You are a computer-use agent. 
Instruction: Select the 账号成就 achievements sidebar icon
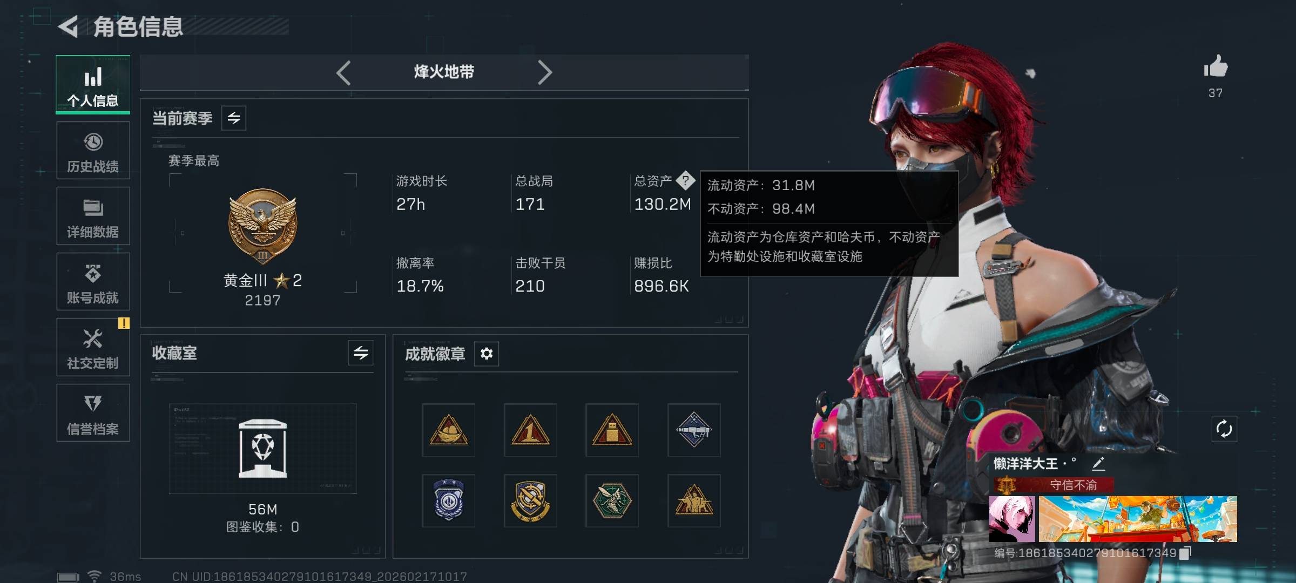click(x=93, y=282)
